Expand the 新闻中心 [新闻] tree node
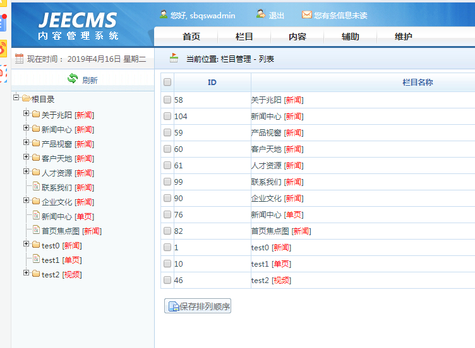The height and width of the screenshot is (348, 475). 26,127
